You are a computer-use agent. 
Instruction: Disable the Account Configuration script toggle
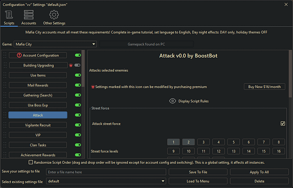coord(78,55)
